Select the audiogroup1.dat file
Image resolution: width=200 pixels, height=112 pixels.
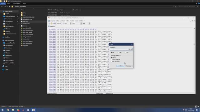[27, 19]
